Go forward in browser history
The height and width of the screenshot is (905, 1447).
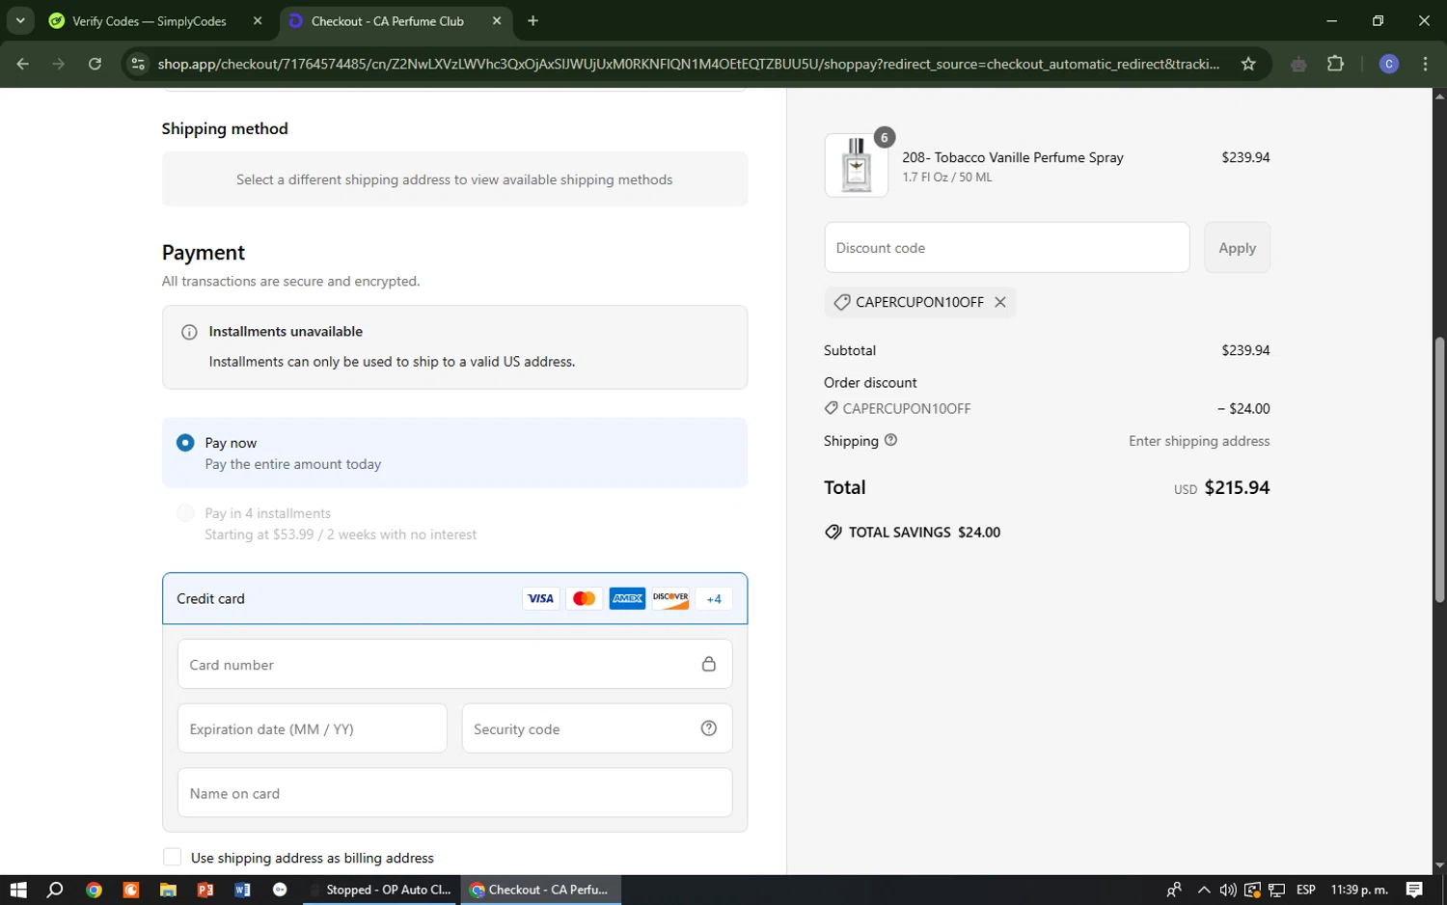coord(59,64)
